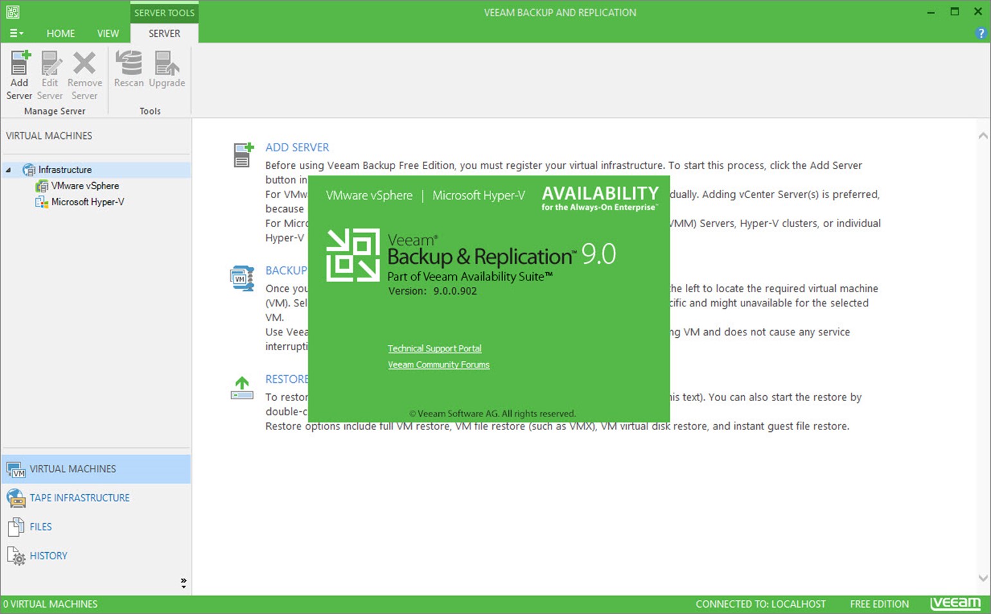Click the FREE EDITION status text
Image resolution: width=991 pixels, height=614 pixels.
click(879, 604)
